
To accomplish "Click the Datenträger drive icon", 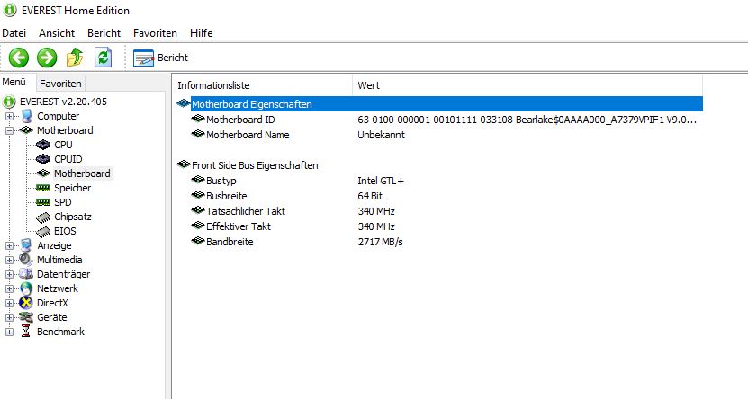I will [x=26, y=274].
